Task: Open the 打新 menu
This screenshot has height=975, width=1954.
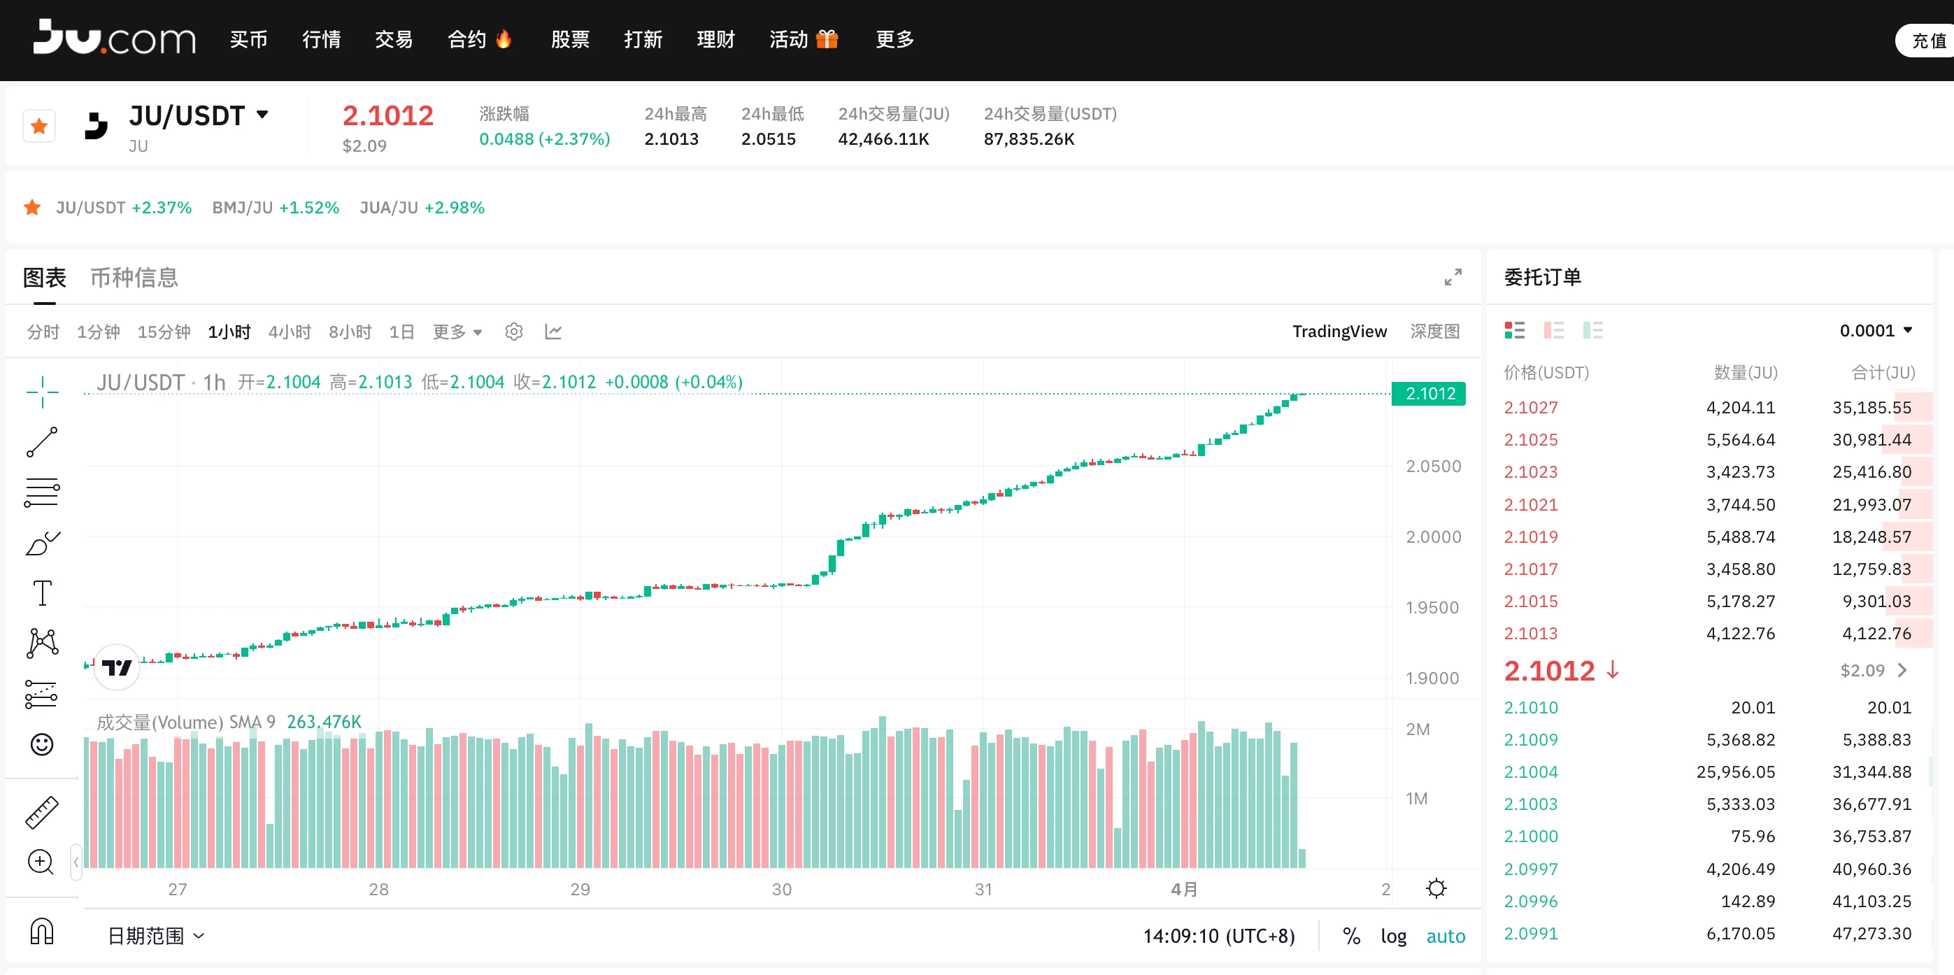Action: (x=643, y=39)
